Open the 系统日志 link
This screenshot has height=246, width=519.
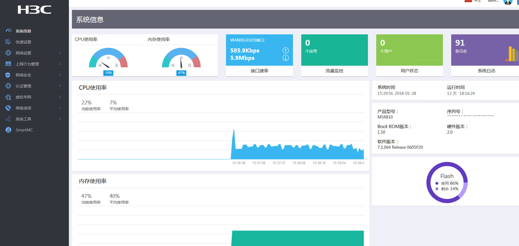tap(486, 71)
